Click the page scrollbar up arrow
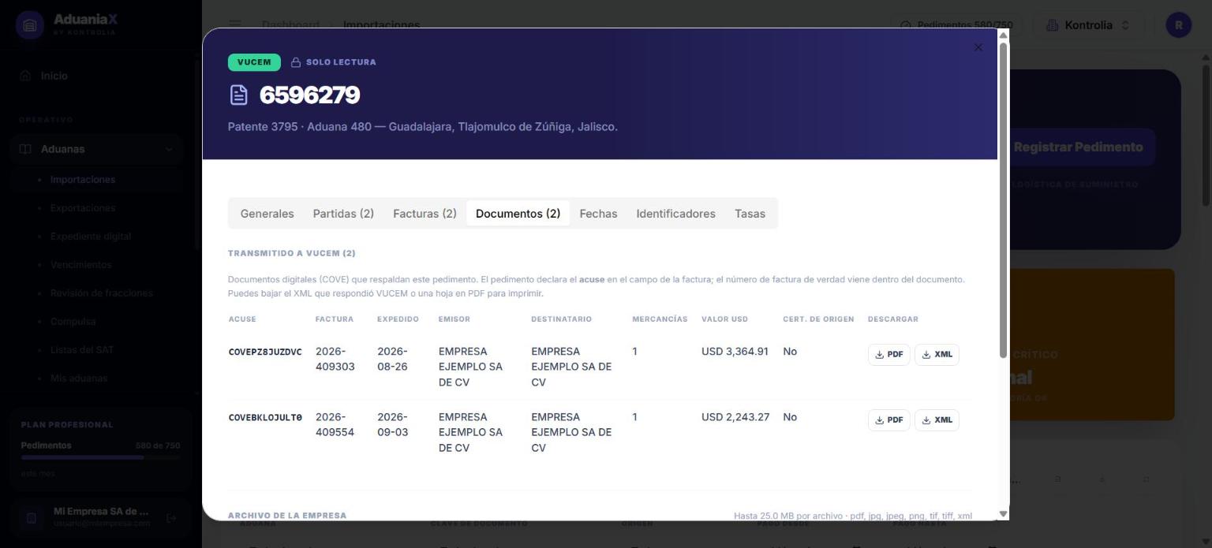 (x=1206, y=57)
